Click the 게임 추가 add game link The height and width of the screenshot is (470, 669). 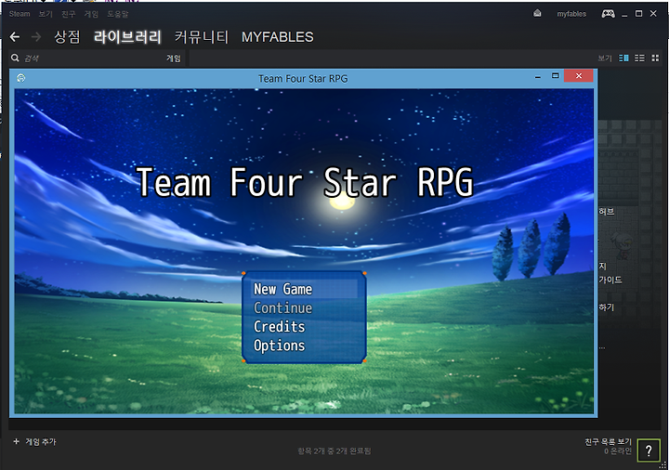[41, 442]
